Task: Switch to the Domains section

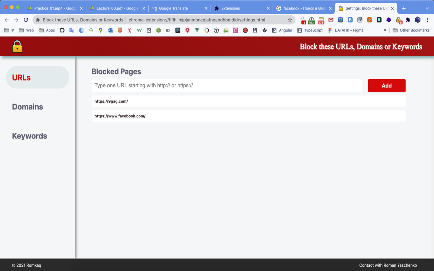Action: pos(27,107)
